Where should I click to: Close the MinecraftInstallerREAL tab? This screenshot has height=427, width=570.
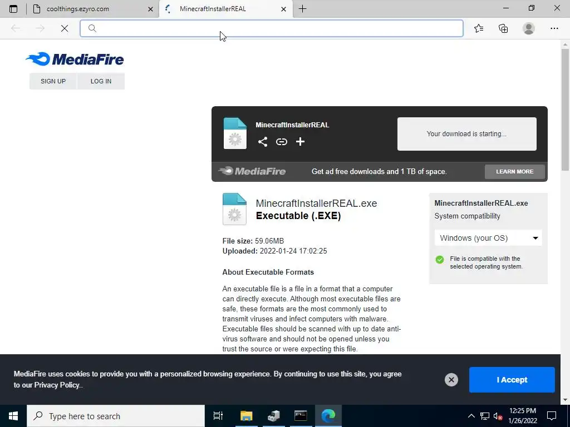click(283, 9)
